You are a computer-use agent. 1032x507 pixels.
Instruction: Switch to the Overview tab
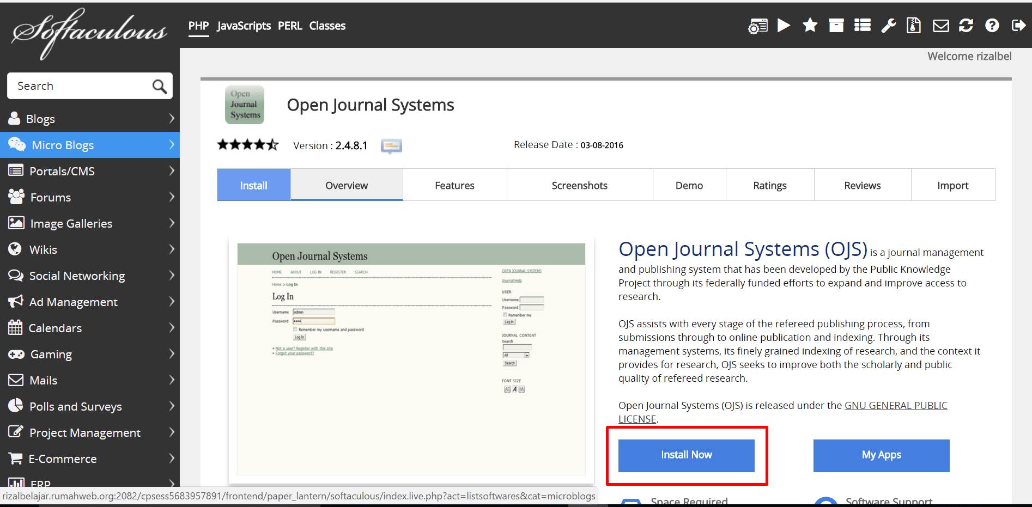[347, 185]
